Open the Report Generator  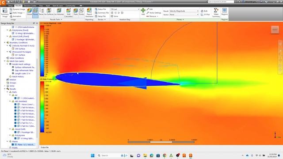pyautogui.click(x=89, y=13)
